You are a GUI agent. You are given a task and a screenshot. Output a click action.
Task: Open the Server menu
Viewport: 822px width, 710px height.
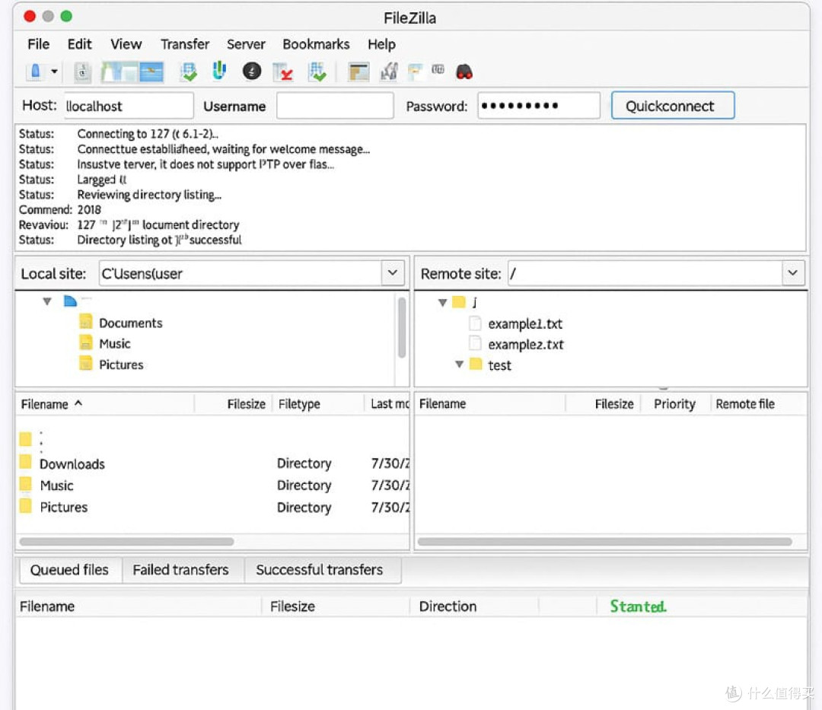click(x=246, y=44)
